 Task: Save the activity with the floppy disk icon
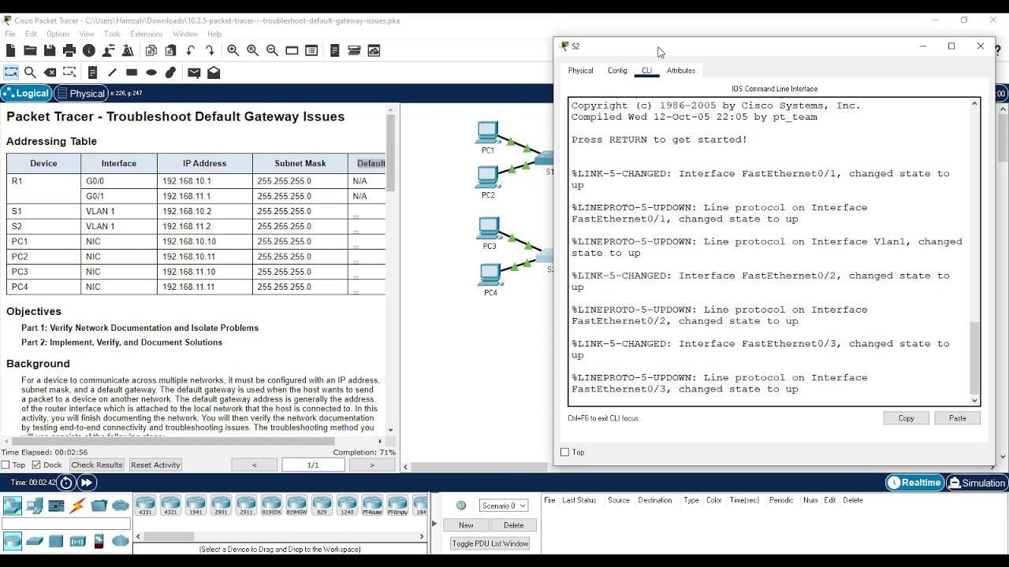(50, 50)
